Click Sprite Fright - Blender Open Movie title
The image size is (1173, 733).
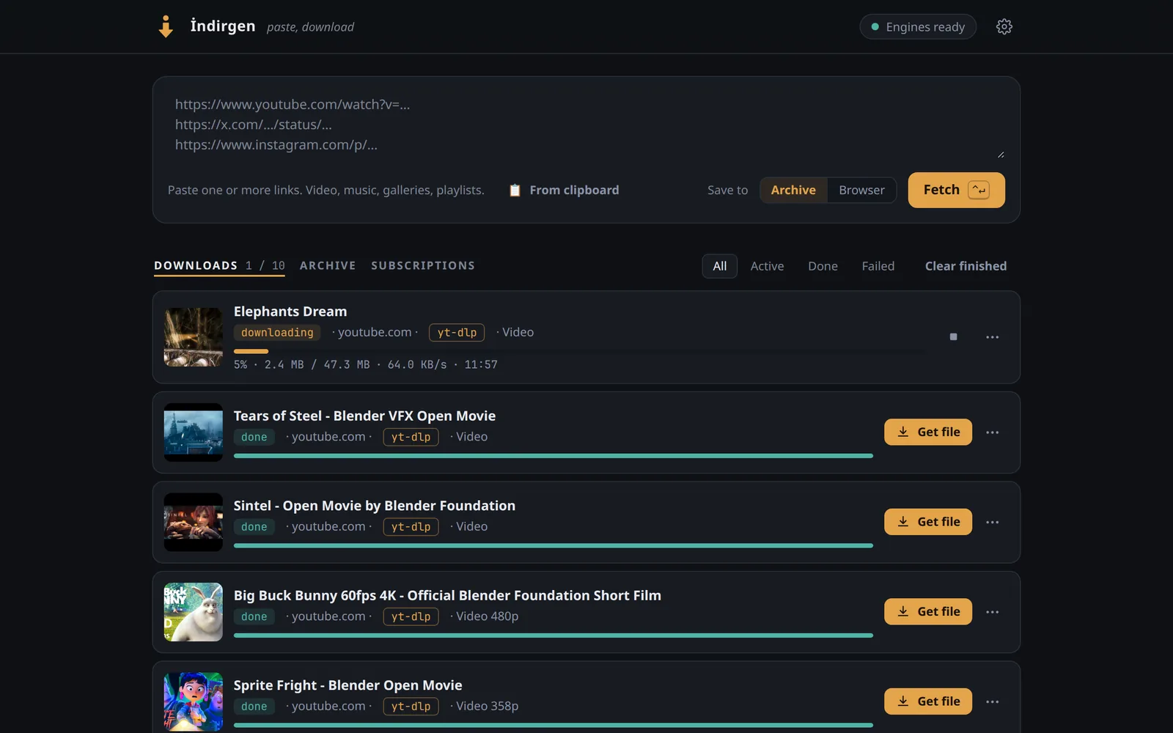pyautogui.click(x=348, y=685)
